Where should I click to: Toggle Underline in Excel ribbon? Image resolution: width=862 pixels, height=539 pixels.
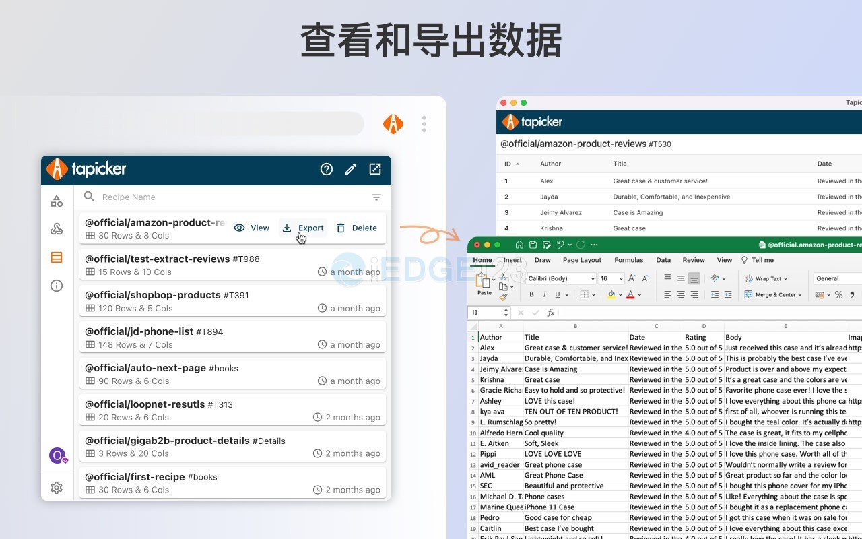tap(558, 294)
